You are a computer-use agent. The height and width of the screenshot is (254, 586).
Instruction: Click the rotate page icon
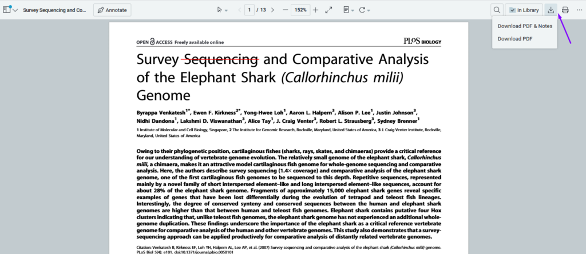(364, 10)
